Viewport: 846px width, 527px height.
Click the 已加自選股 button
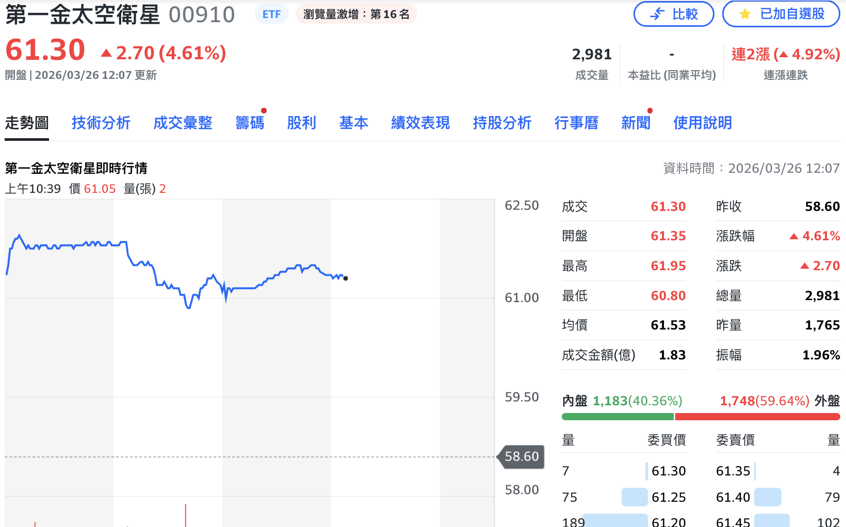780,14
